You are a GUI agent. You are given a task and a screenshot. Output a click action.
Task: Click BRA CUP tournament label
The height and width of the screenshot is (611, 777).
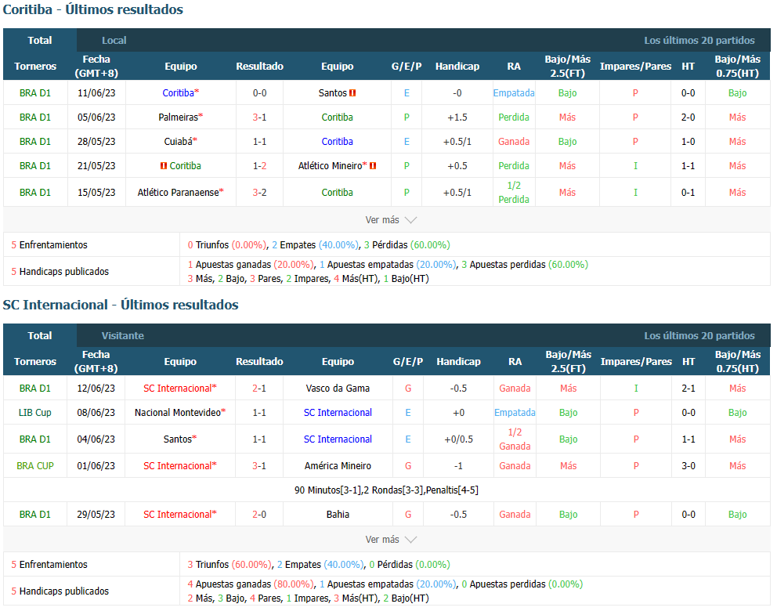[x=34, y=466]
